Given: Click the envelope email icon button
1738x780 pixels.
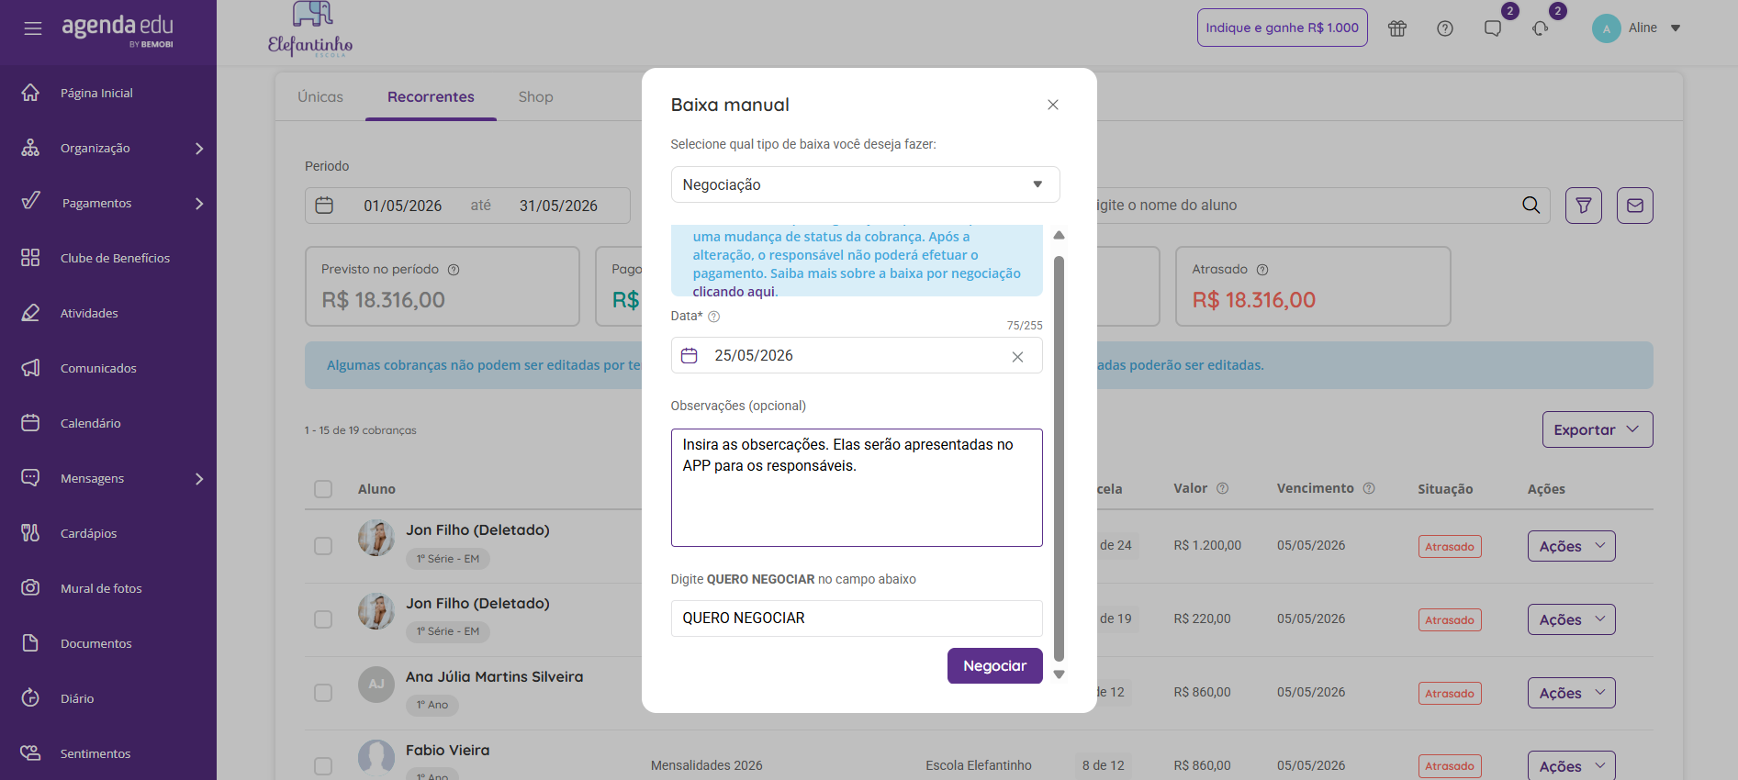Looking at the screenshot, I should tap(1635, 206).
